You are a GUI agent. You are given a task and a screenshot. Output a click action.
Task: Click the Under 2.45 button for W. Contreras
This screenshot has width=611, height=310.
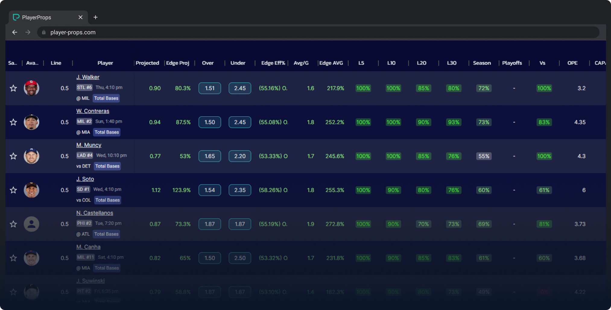240,122
